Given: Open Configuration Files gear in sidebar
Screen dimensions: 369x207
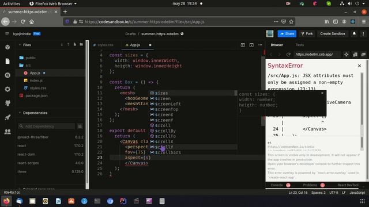Looking at the screenshot, I should 7,89.
